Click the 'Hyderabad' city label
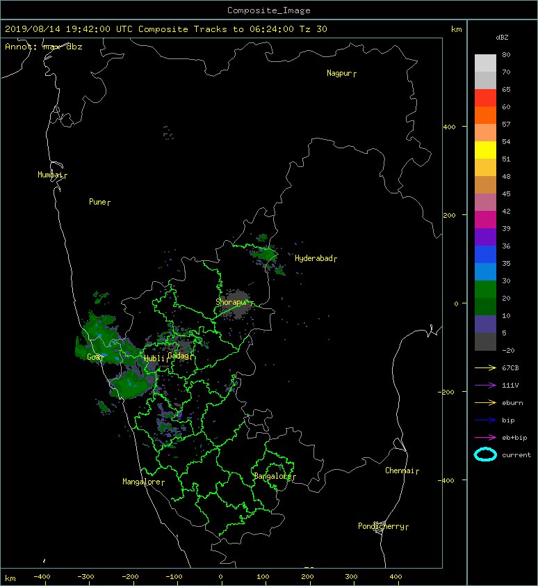This screenshot has height=586, width=538. point(313,258)
